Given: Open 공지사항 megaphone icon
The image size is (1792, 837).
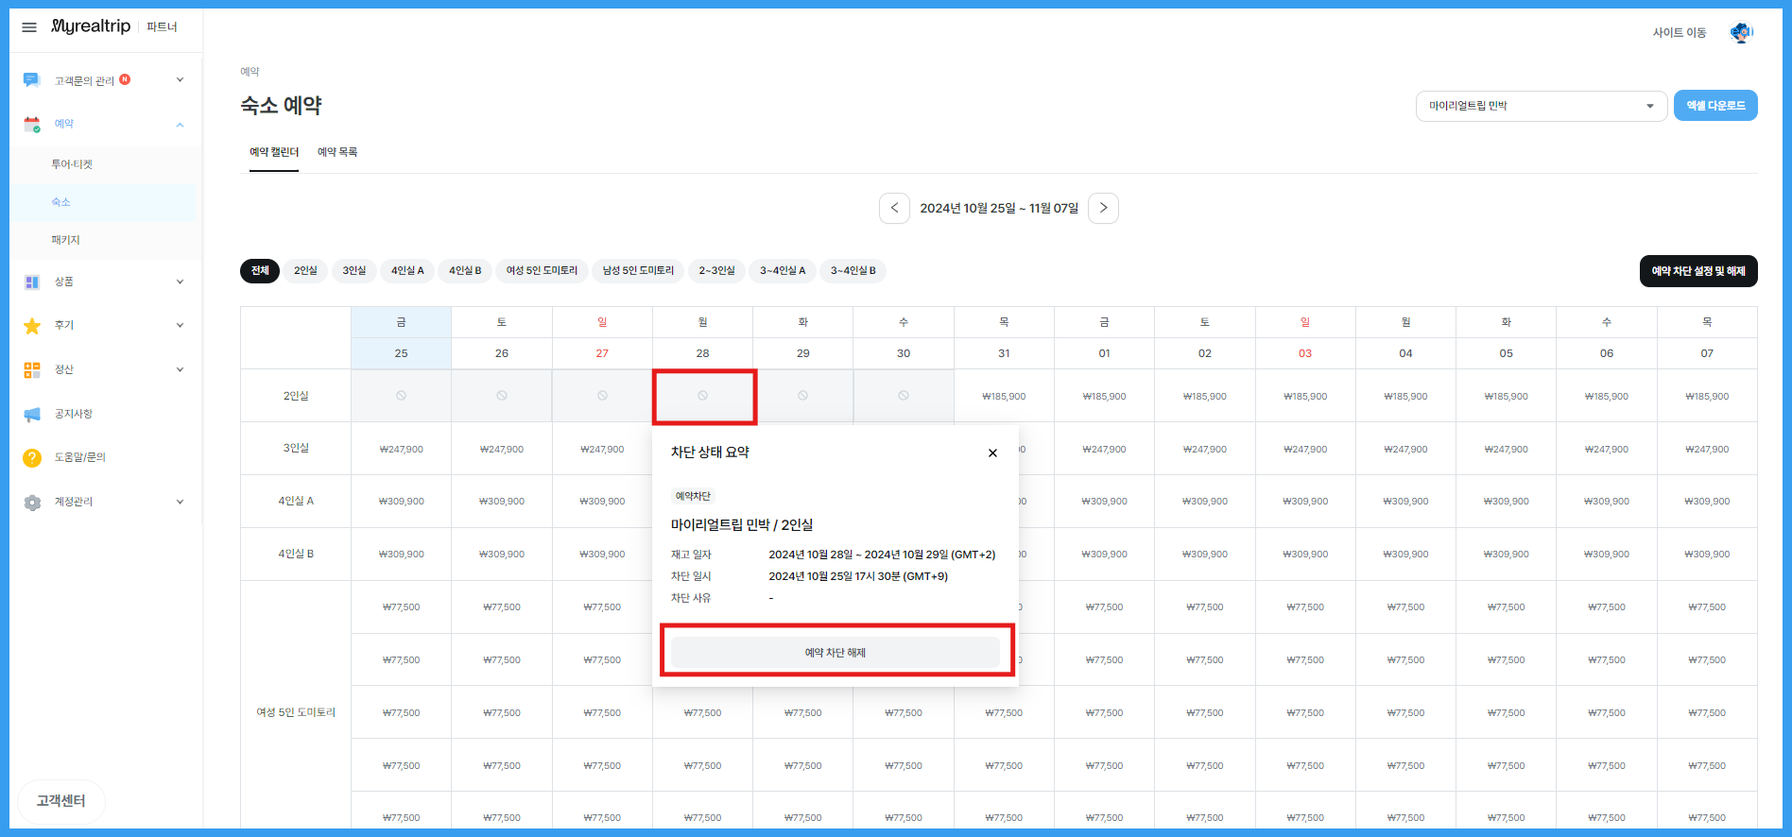Looking at the screenshot, I should pyautogui.click(x=32, y=414).
